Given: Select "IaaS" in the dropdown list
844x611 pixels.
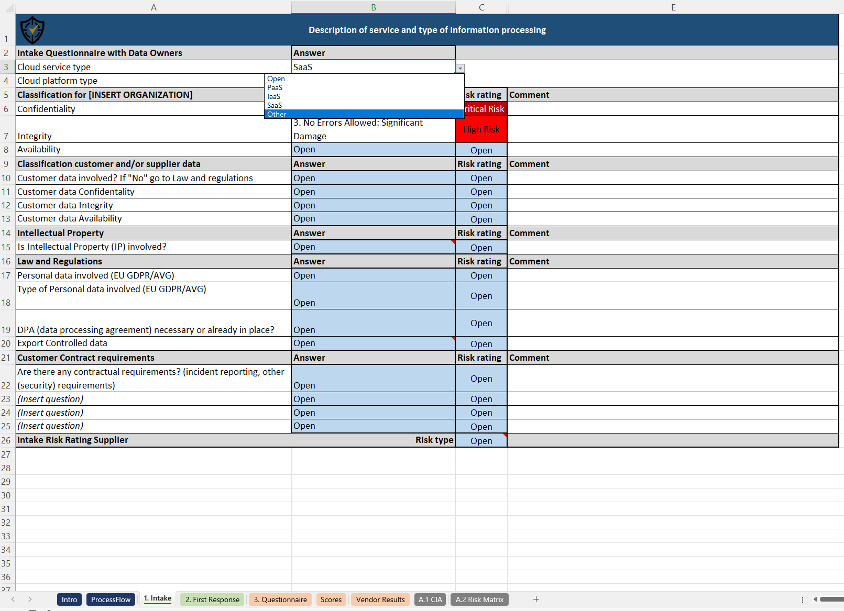Looking at the screenshot, I should pyautogui.click(x=273, y=96).
